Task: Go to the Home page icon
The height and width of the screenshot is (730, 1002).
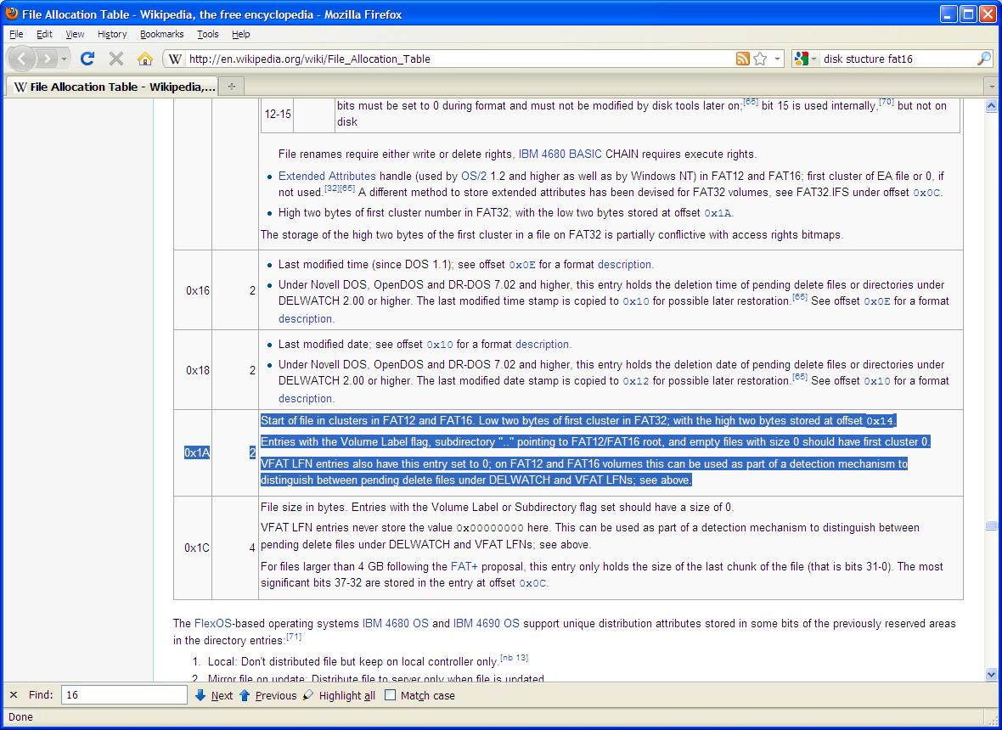Action: tap(145, 59)
